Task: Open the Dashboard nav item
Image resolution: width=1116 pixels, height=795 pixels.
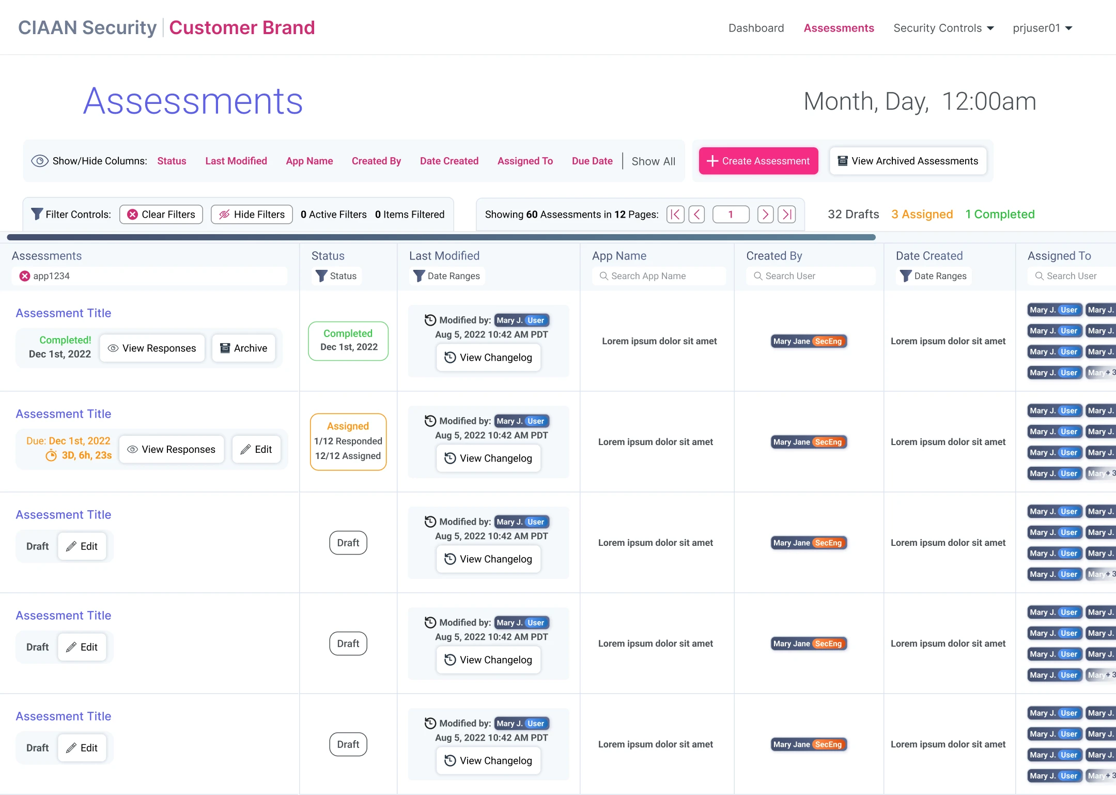Action: [756, 28]
